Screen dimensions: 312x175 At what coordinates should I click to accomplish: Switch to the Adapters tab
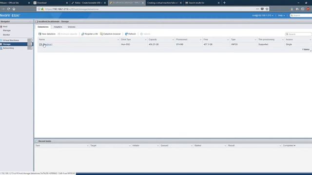point(58,27)
